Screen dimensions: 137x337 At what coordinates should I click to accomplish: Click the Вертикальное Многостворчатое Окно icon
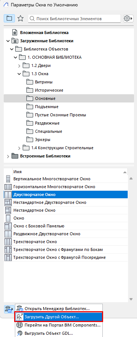click(x=8, y=179)
